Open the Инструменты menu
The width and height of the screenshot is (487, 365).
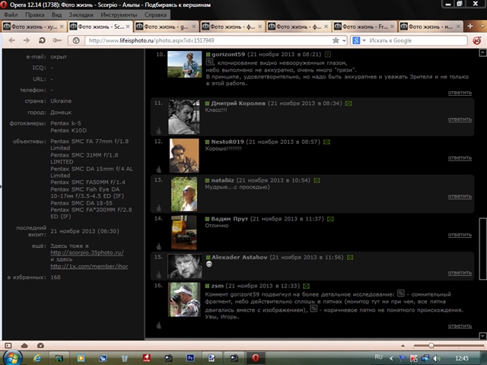pos(113,14)
